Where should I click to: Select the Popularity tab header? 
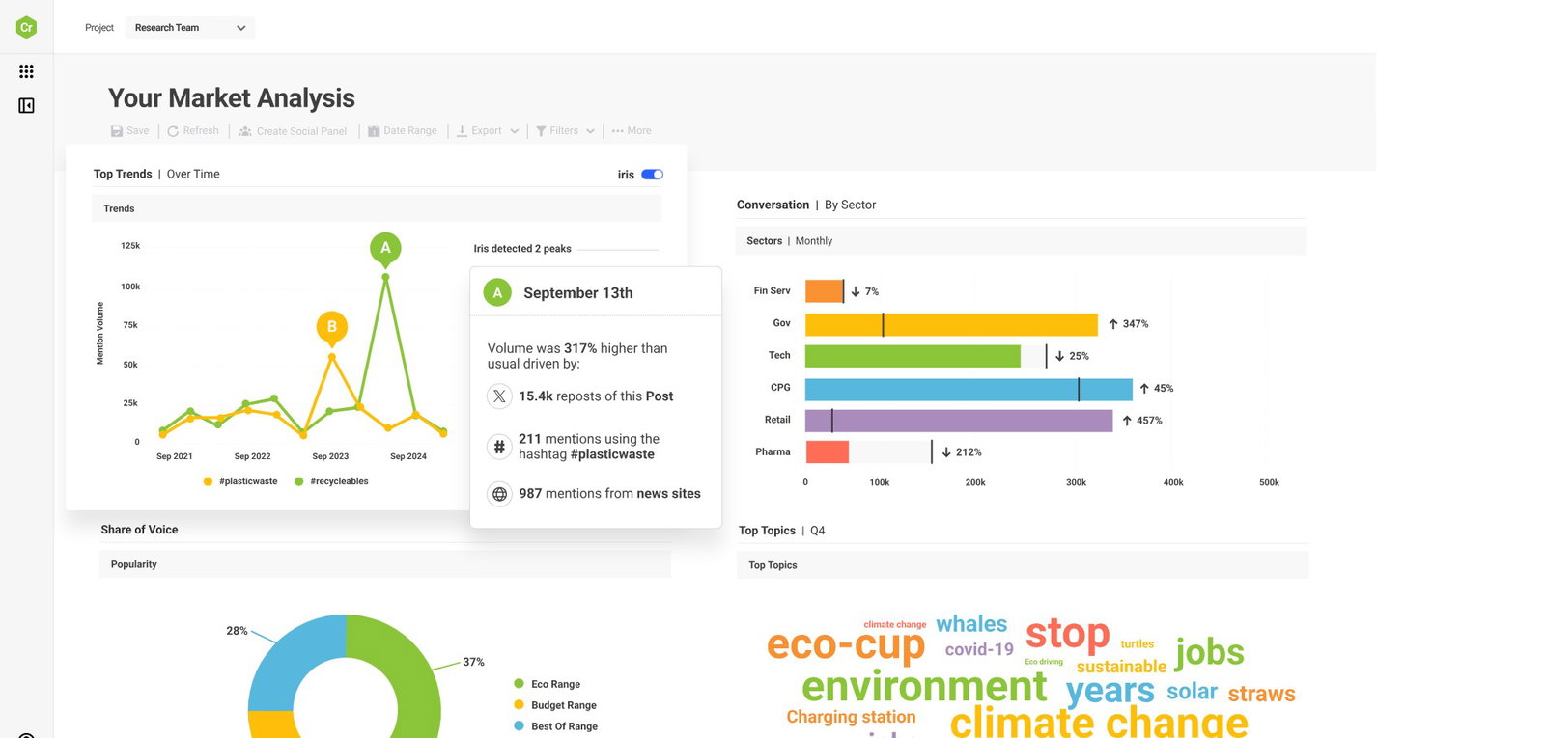click(x=385, y=564)
